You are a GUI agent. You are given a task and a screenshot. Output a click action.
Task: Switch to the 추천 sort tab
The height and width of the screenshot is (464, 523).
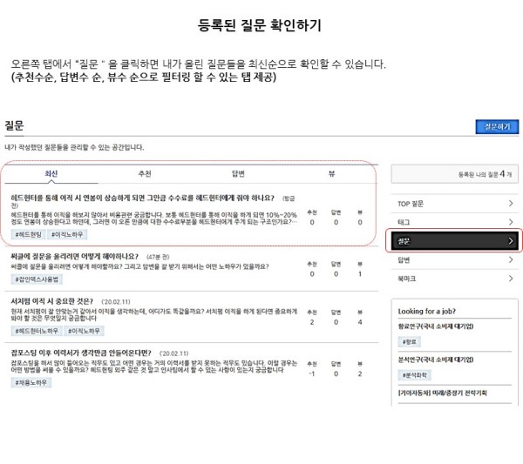(x=145, y=174)
